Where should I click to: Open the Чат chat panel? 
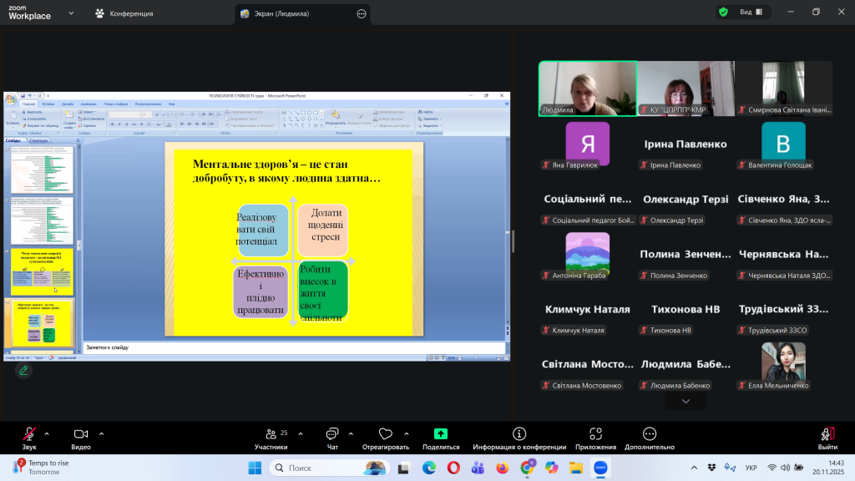click(x=331, y=434)
